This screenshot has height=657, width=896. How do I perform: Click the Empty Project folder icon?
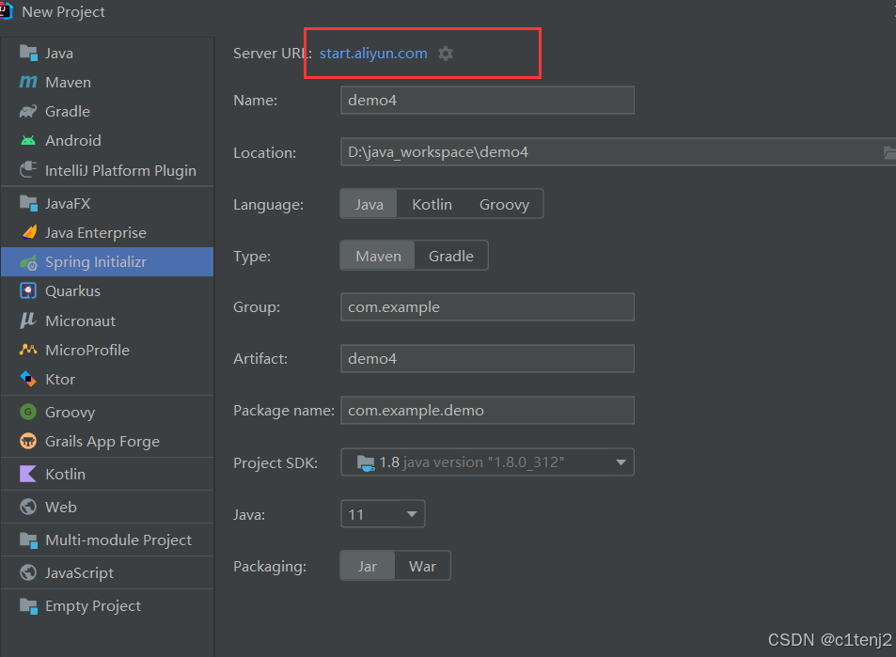pyautogui.click(x=28, y=605)
